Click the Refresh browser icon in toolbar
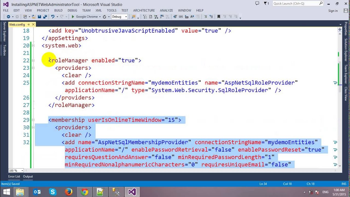This screenshot has width=350, height=197. point(104,17)
